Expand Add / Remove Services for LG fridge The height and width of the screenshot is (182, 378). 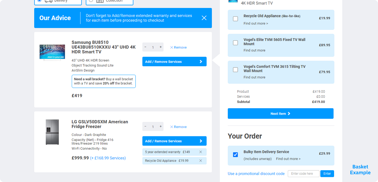(174, 141)
